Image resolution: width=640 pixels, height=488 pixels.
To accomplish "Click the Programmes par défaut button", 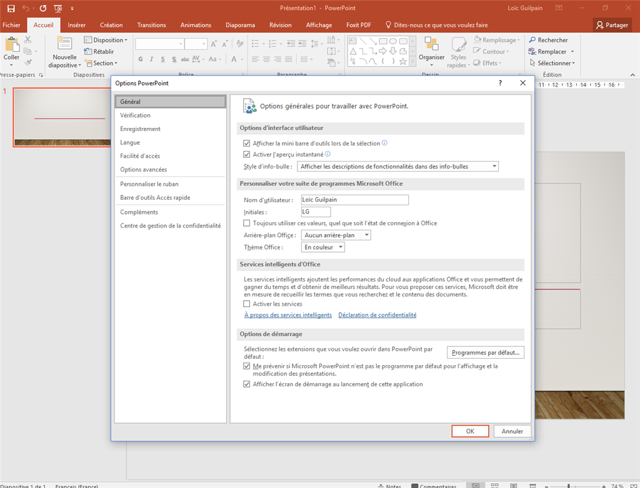I will pos(485,353).
